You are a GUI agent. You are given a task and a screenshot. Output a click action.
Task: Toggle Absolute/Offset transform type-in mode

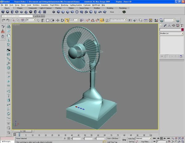69,138
